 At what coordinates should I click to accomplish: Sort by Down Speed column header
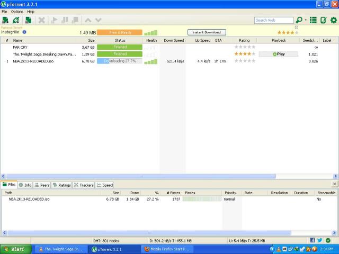coord(174,40)
